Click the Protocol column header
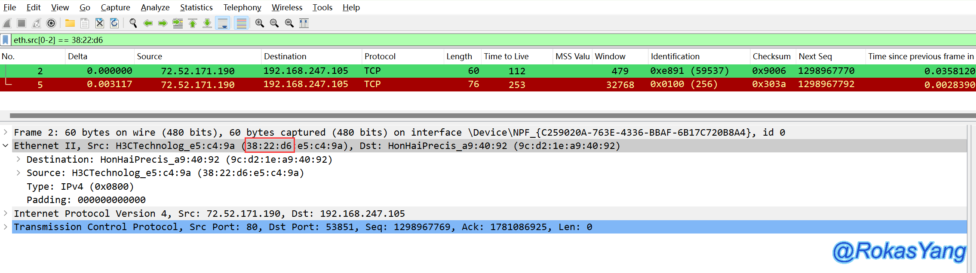The width and height of the screenshot is (976, 273). click(380, 56)
